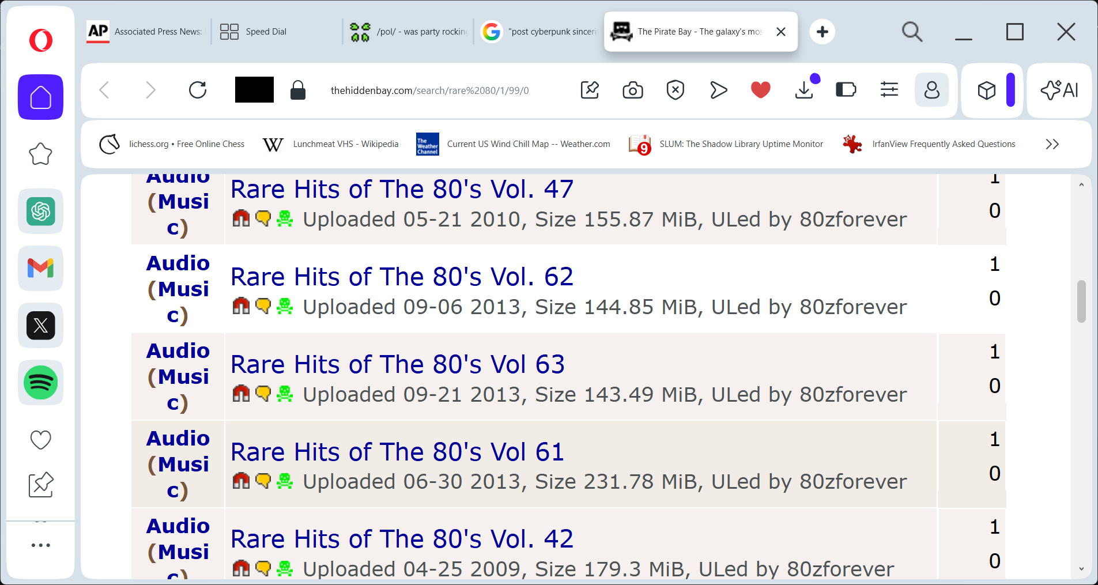Open the Opera main menu logo
Screen dimensions: 1098x585
[x=41, y=40]
